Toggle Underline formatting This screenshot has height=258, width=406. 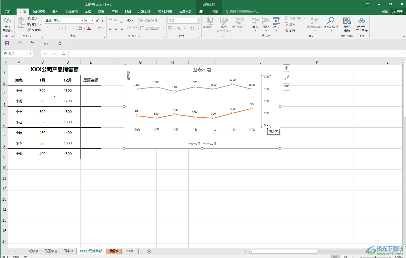point(59,28)
